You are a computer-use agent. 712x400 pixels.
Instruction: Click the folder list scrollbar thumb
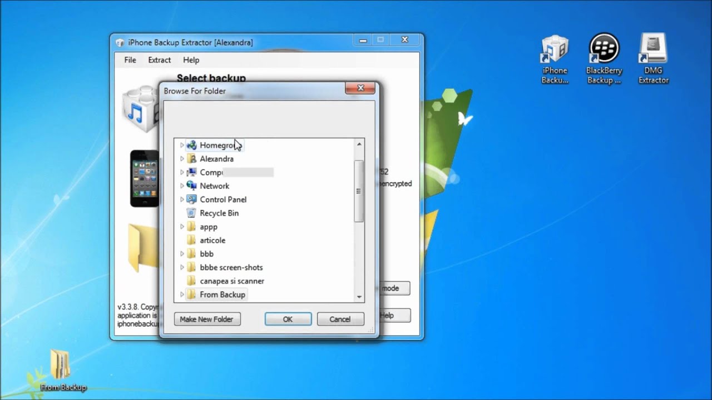[x=359, y=191]
